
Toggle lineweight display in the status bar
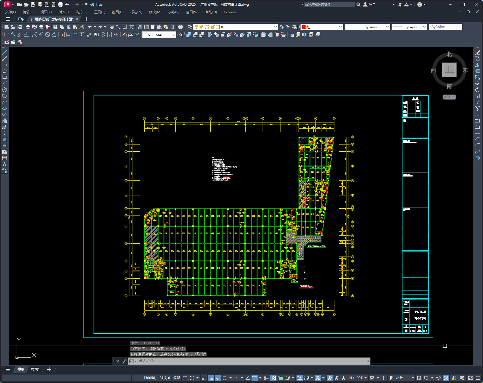click(266, 378)
